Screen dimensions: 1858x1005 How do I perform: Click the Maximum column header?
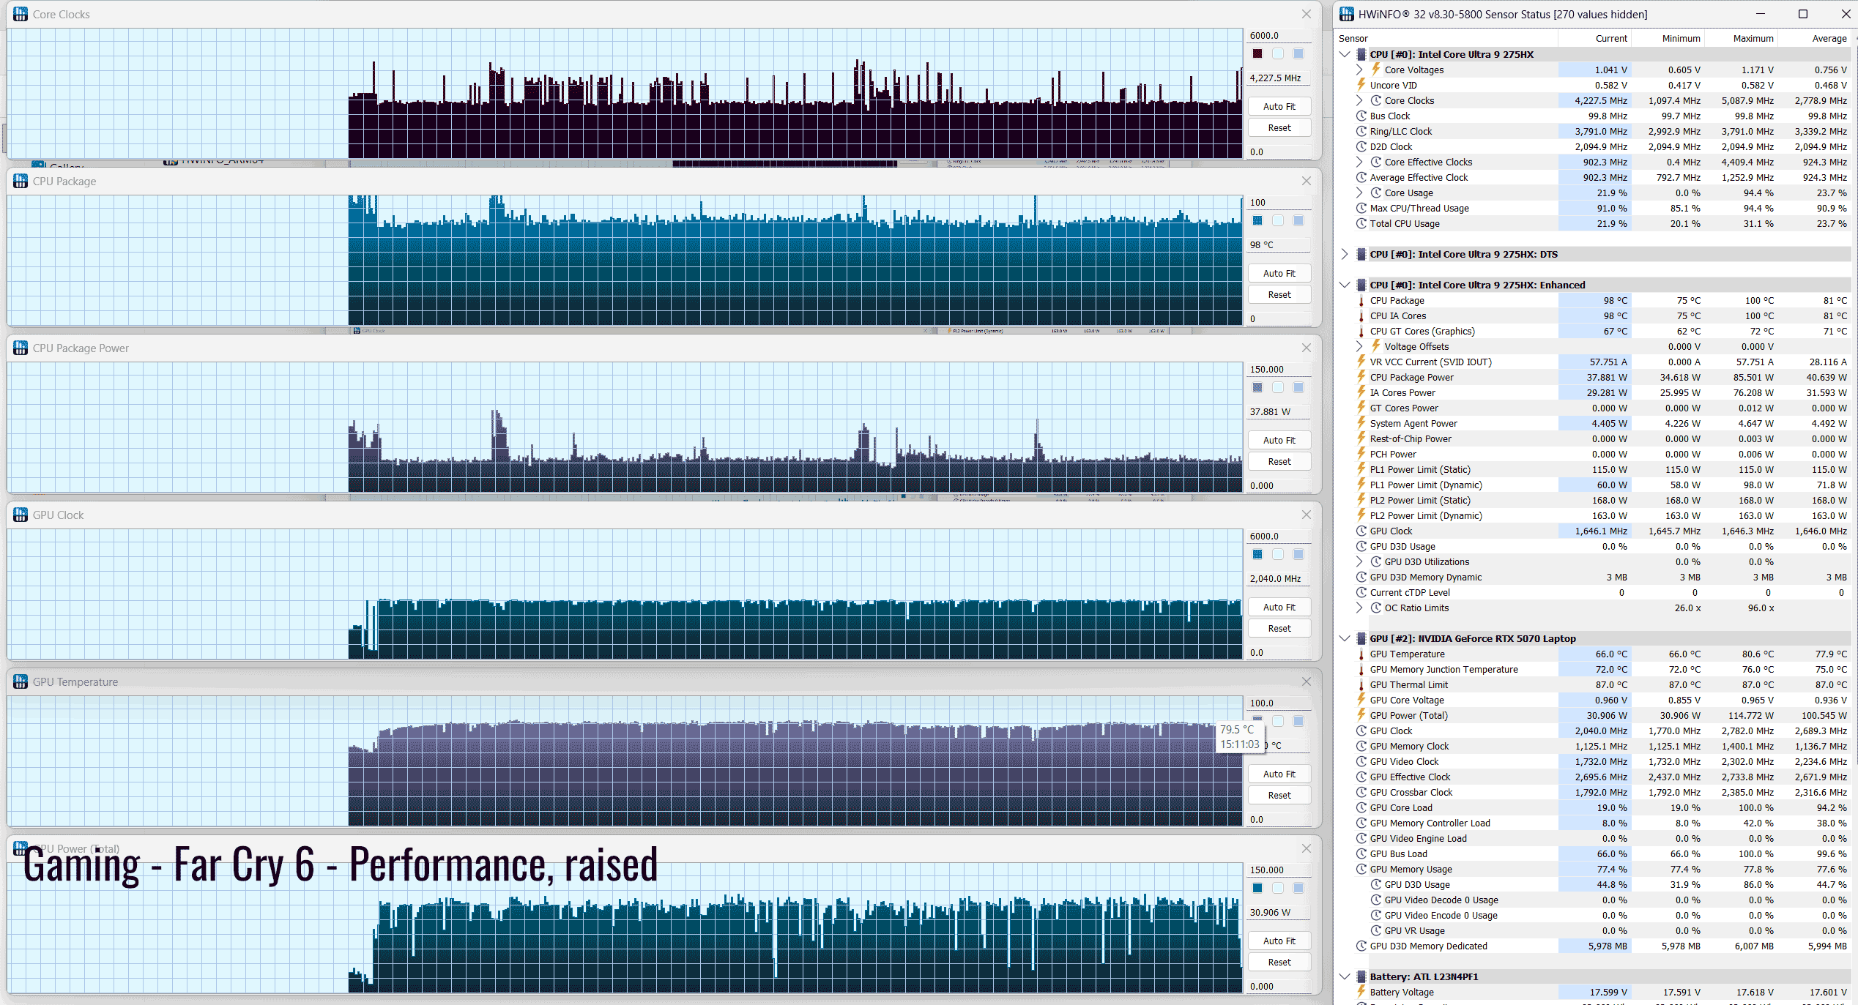point(1753,39)
